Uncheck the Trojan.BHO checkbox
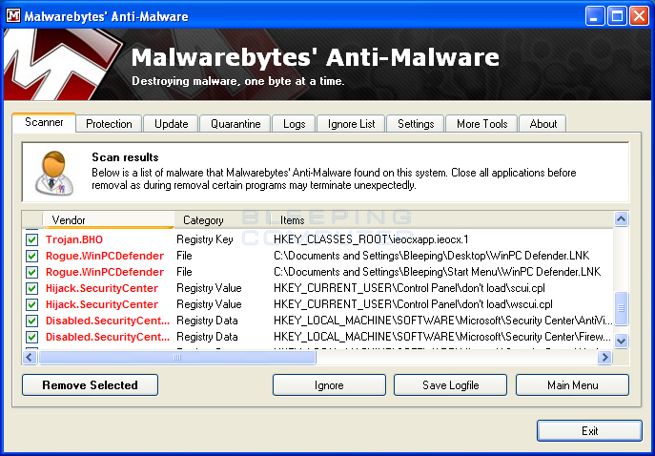The width and height of the screenshot is (655, 456). (x=31, y=239)
